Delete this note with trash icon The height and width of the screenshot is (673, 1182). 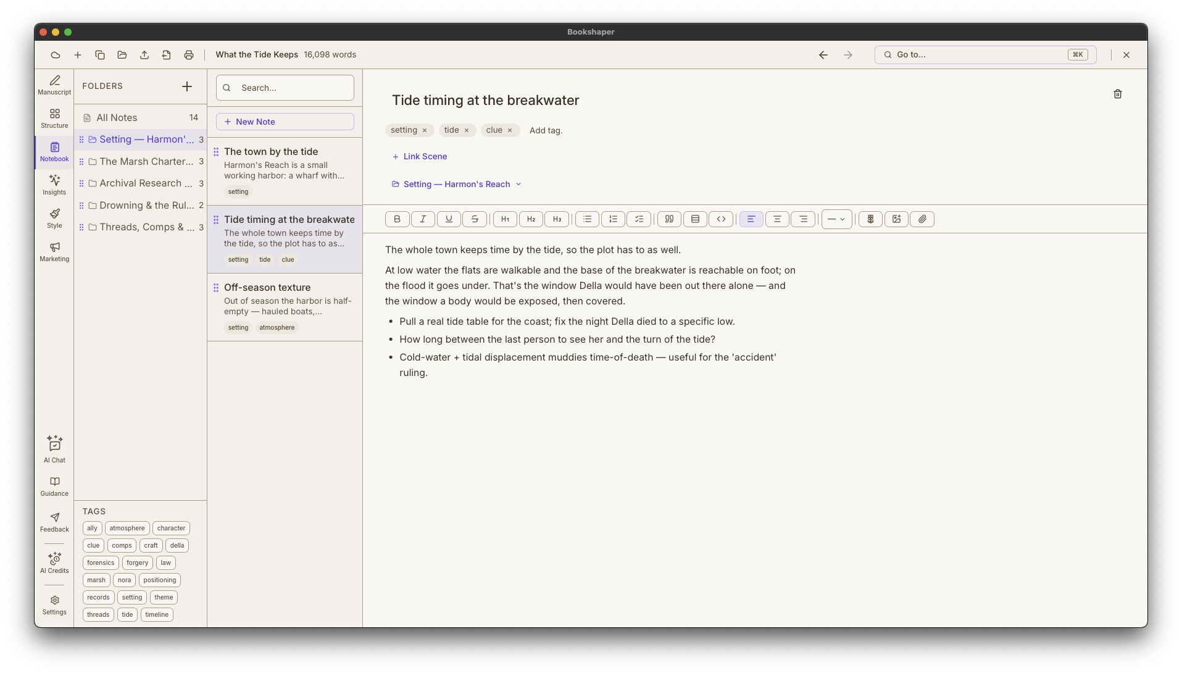(x=1117, y=94)
